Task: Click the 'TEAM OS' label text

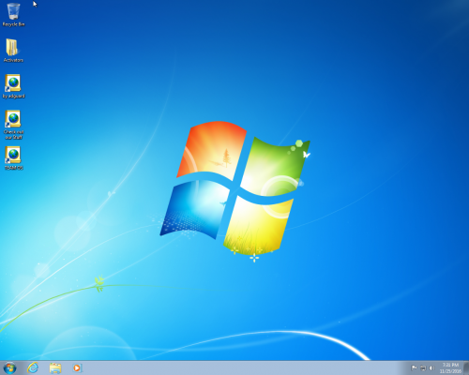Action: point(14,168)
